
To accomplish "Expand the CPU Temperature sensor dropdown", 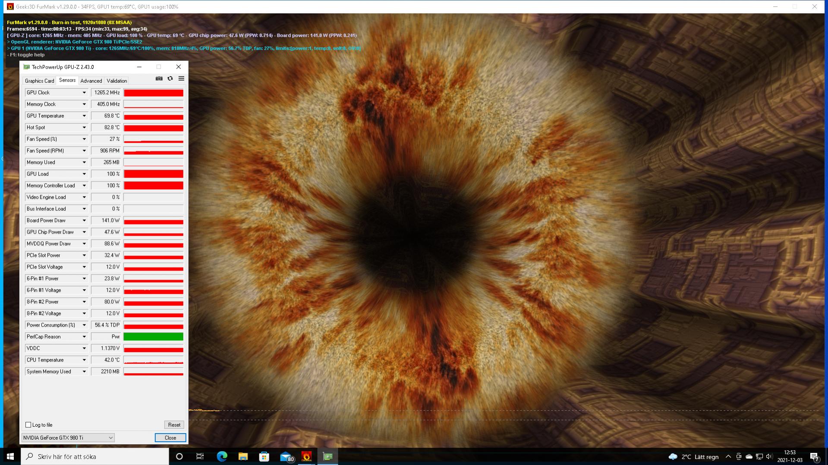I will coord(84,360).
